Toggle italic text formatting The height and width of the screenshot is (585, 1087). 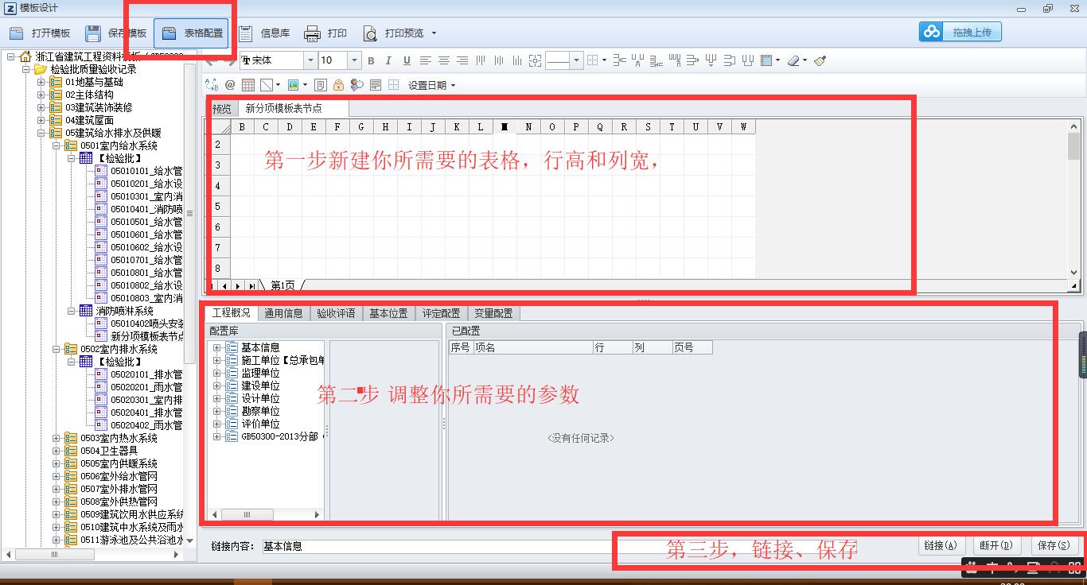pyautogui.click(x=389, y=60)
